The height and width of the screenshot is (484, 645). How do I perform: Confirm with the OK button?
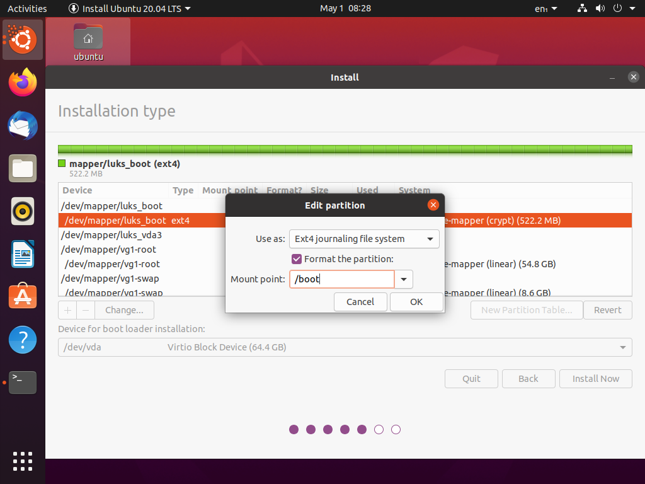tap(416, 302)
